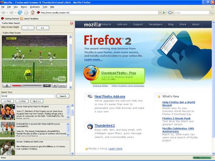Open the video player menu button
The image size is (215, 161).
click(x=62, y=86)
